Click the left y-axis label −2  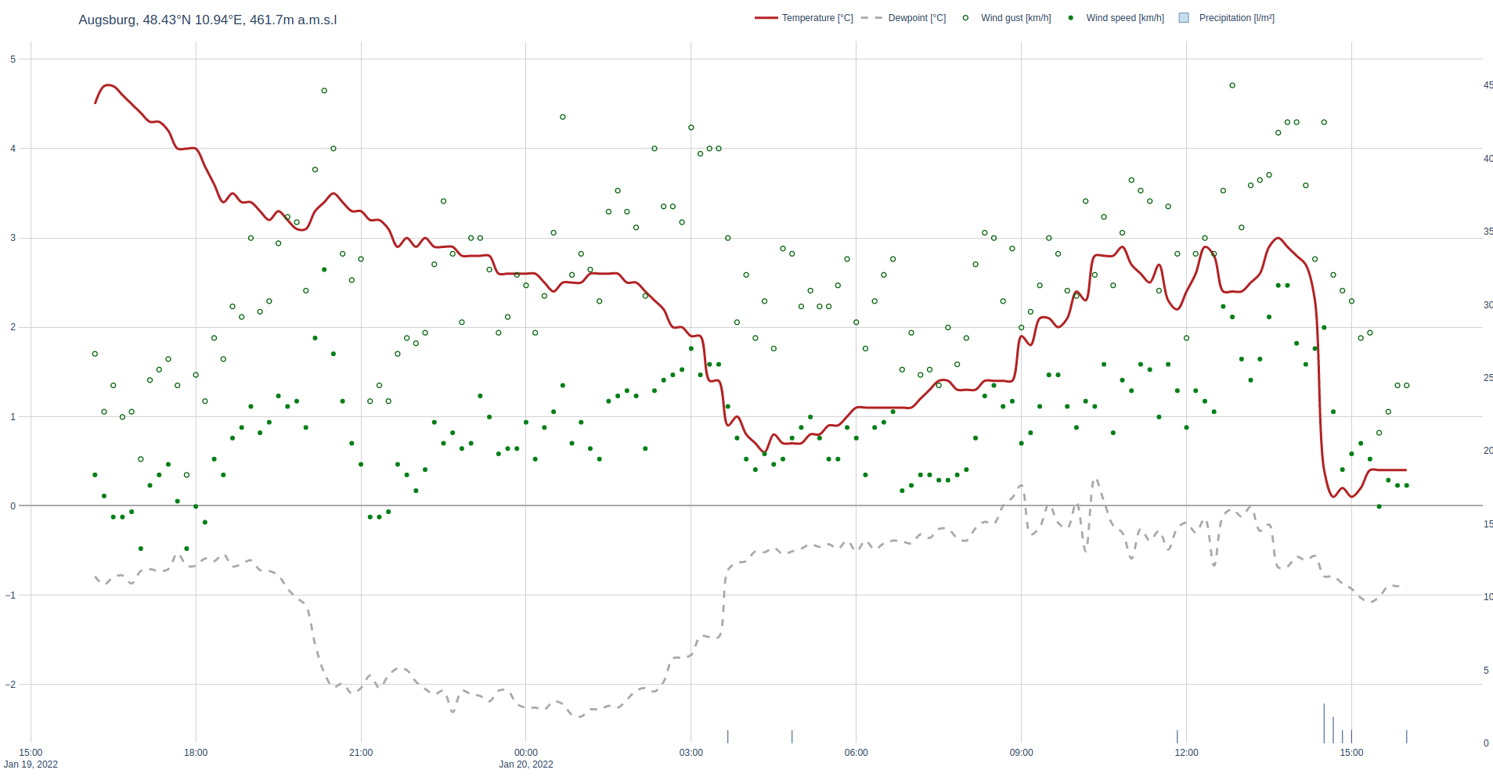pyautogui.click(x=10, y=685)
